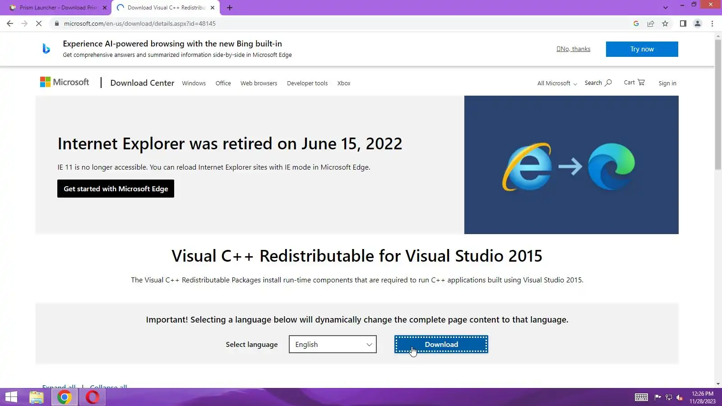Click the Bing logo in the banner

46,49
